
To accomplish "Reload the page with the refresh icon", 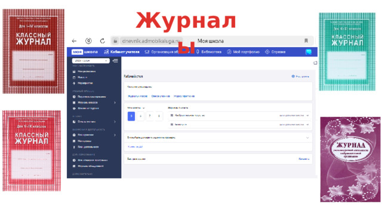I will [x=102, y=41].
